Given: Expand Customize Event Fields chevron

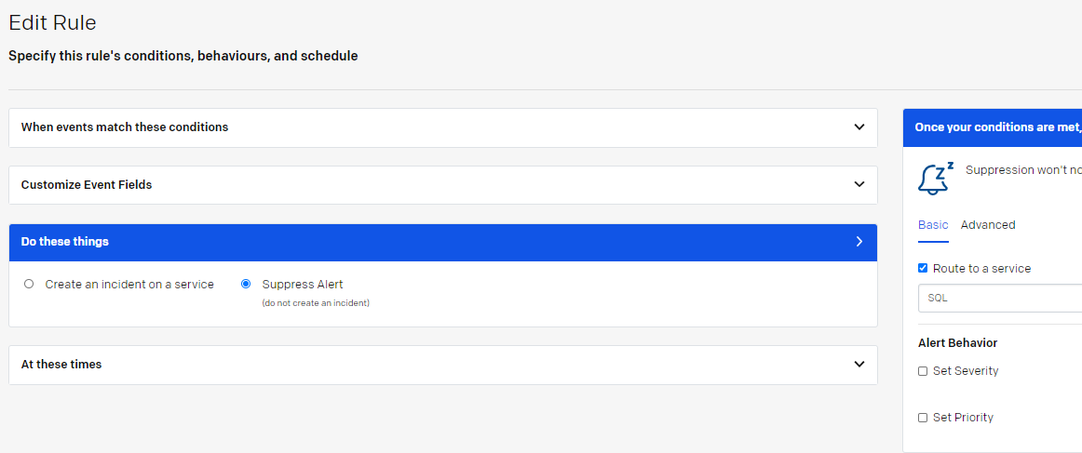Looking at the screenshot, I should click(859, 184).
